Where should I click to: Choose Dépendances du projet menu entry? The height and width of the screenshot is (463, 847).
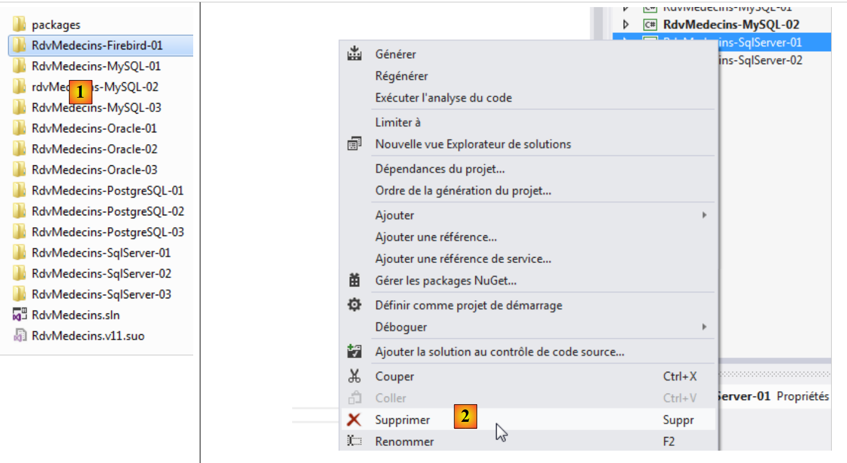pos(440,169)
